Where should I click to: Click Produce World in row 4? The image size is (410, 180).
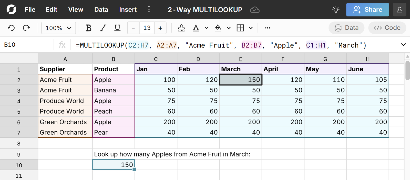pyautogui.click(x=65, y=101)
